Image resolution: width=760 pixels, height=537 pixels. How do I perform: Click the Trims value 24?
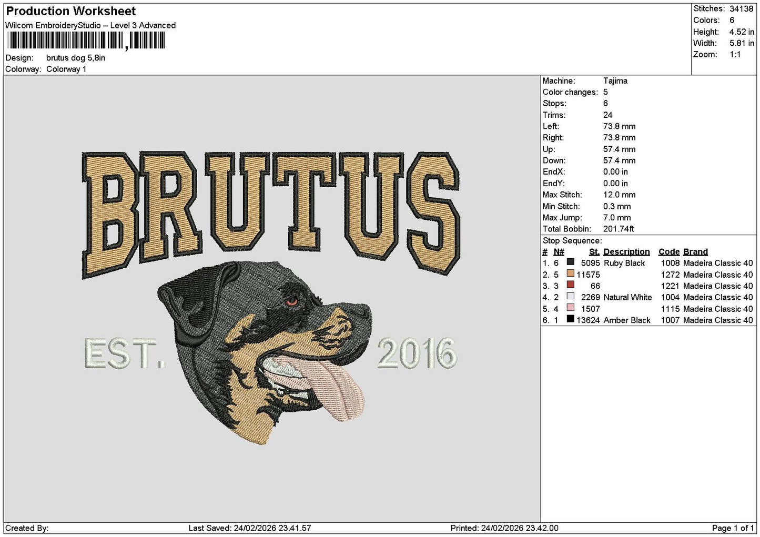[x=607, y=115]
